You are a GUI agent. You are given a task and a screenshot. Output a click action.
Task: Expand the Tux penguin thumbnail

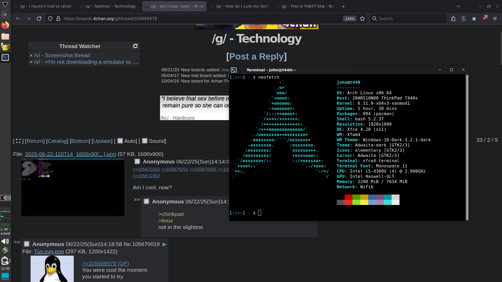pyautogui.click(x=52, y=269)
